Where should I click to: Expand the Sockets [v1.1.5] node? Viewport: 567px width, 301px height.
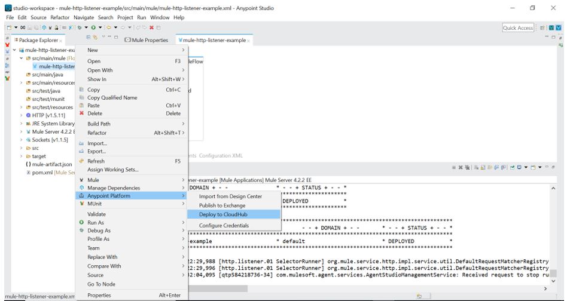[22, 140]
